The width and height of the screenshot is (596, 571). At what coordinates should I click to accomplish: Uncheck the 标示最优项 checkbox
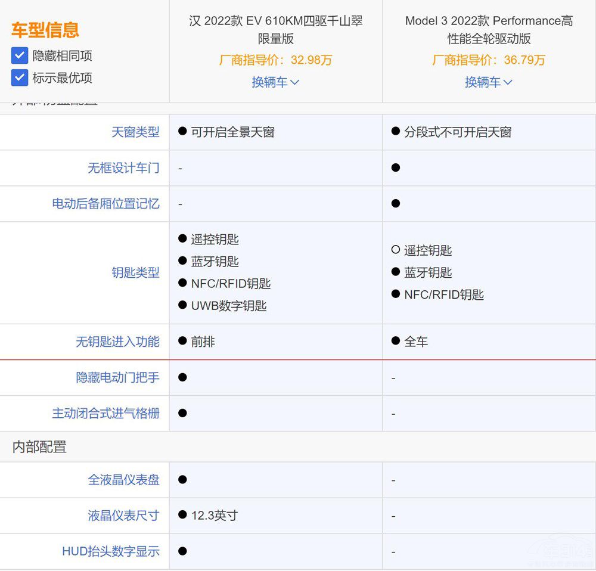point(20,78)
